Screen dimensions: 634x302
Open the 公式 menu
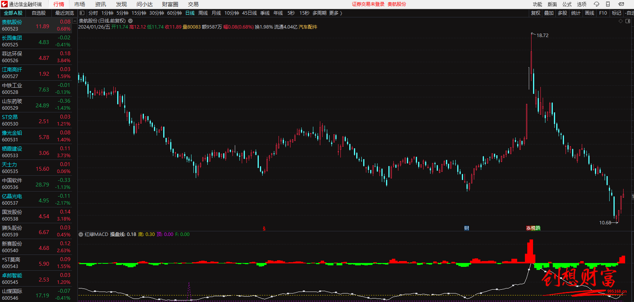pos(567,4)
